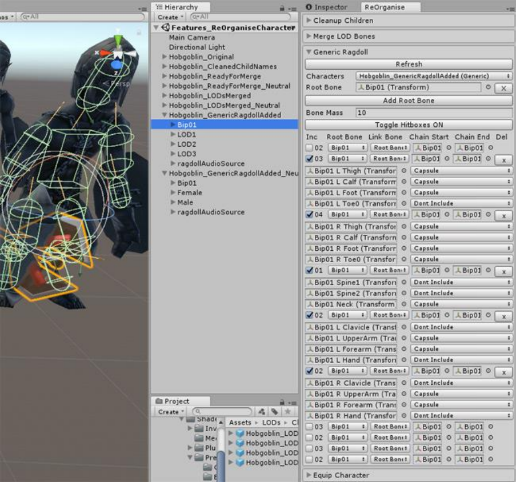Click the red X-axis cone on scene gizmo

105,53
